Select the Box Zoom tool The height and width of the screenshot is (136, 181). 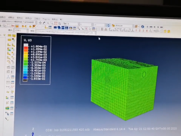tap(52, 23)
